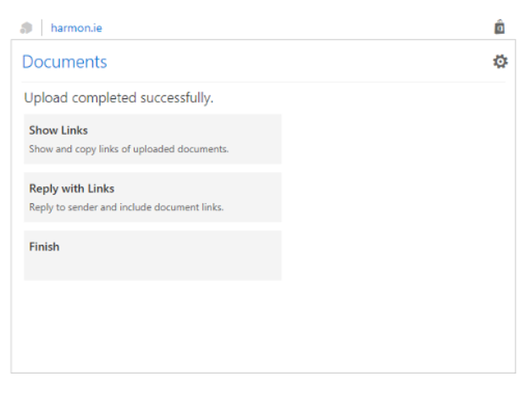Open settings via the gear icon
This screenshot has height=393, width=525.
[500, 62]
